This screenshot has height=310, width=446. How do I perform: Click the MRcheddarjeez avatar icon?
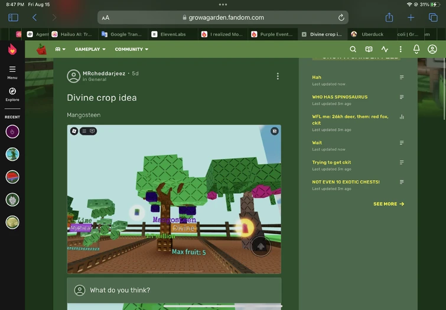point(73,76)
